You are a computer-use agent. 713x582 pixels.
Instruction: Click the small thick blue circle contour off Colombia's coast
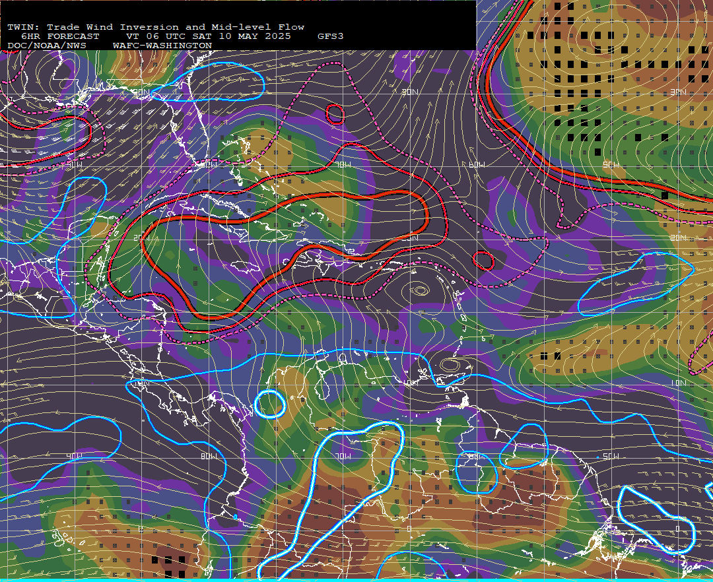(x=270, y=404)
